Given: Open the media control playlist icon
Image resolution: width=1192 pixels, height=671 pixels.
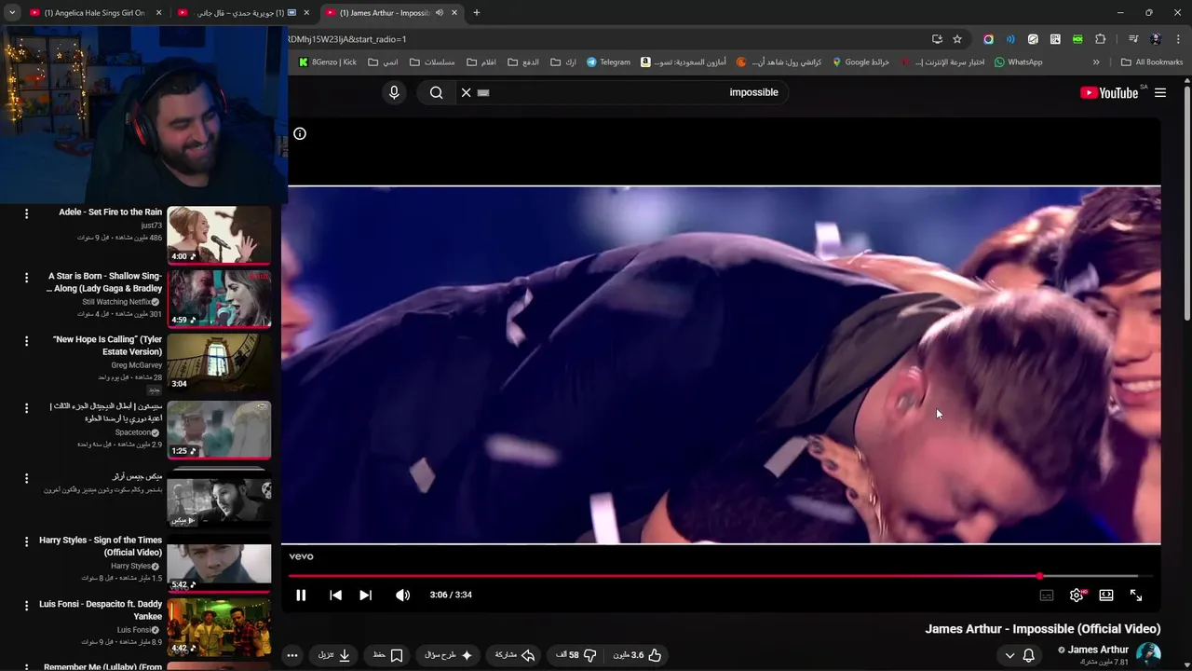Looking at the screenshot, I should point(1133,39).
